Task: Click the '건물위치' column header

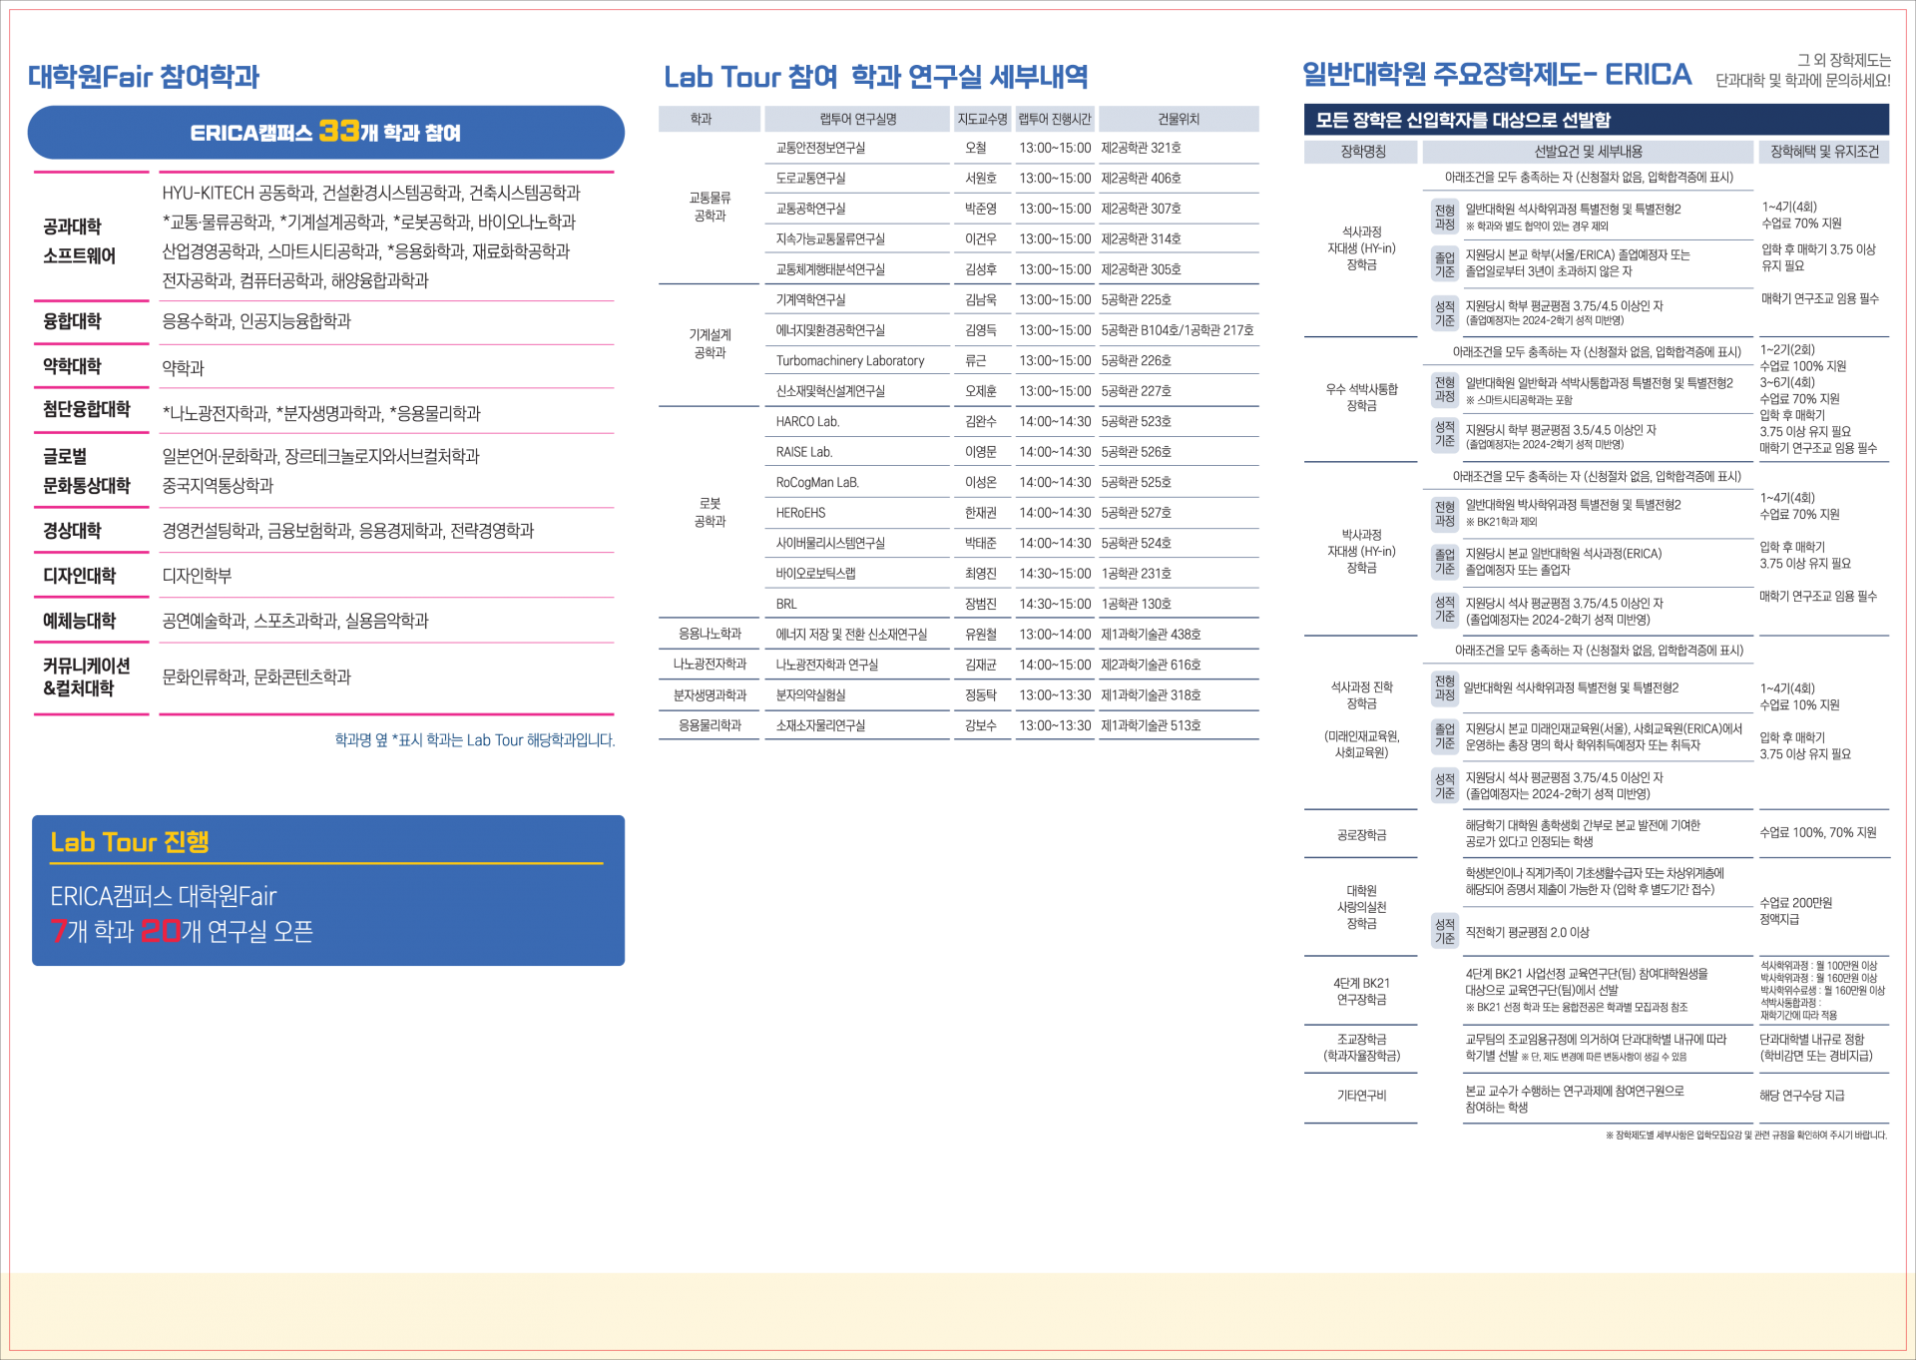Action: point(1179,119)
